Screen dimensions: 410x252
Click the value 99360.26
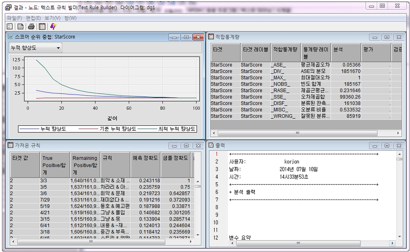346,97
